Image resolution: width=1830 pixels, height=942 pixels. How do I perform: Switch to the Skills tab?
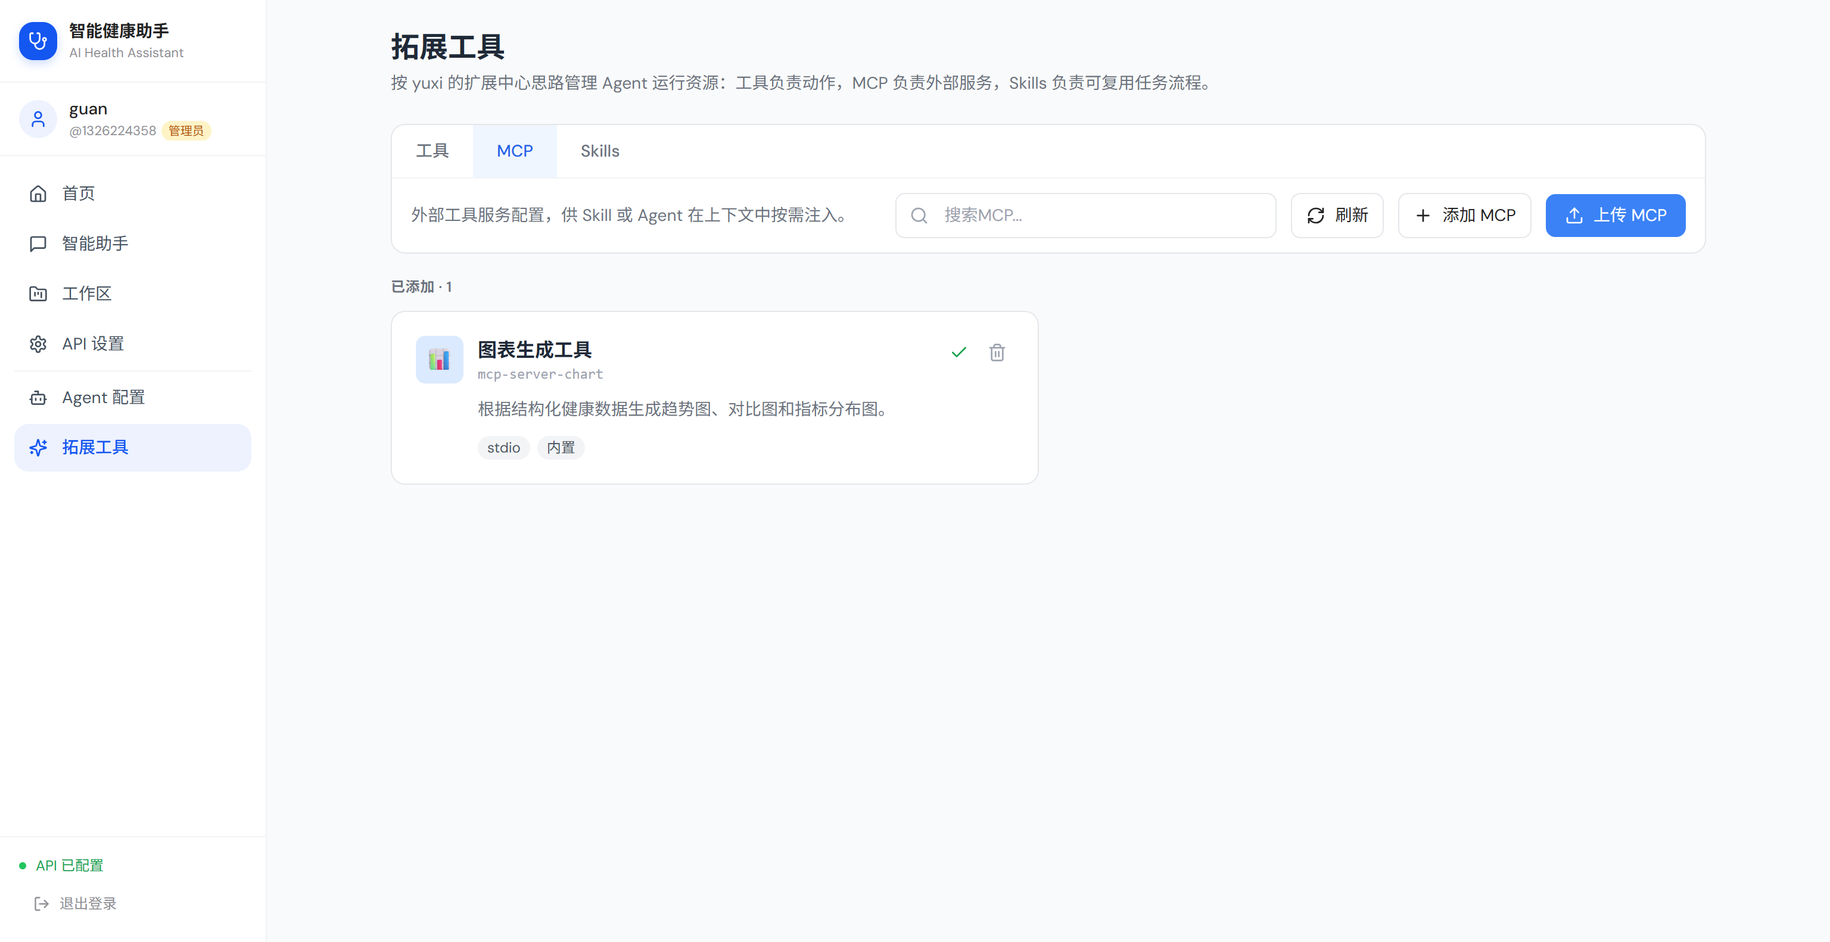point(600,151)
